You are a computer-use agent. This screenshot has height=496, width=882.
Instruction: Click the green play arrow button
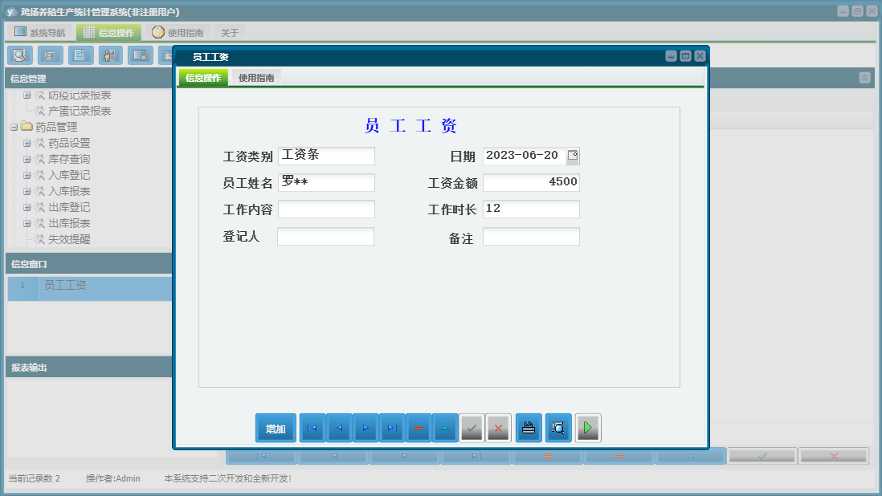[588, 428]
